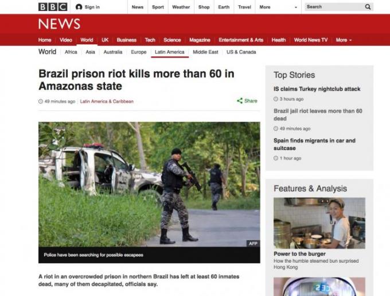The height and width of the screenshot is (296, 390).
Task: Open the Power to the burger thumbnail
Action: pyautogui.click(x=319, y=223)
